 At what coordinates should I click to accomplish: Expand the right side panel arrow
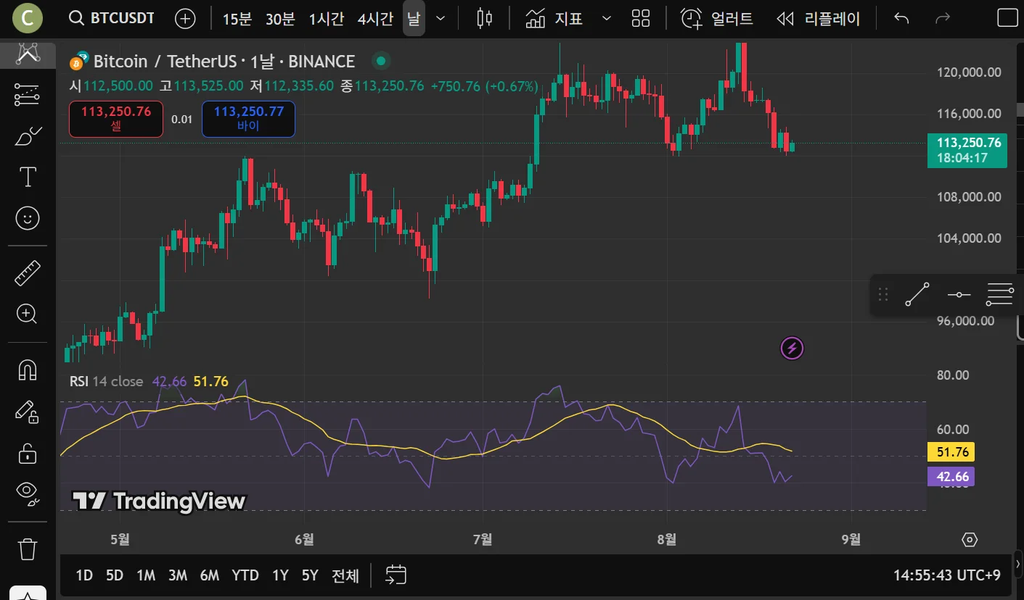(1017, 563)
